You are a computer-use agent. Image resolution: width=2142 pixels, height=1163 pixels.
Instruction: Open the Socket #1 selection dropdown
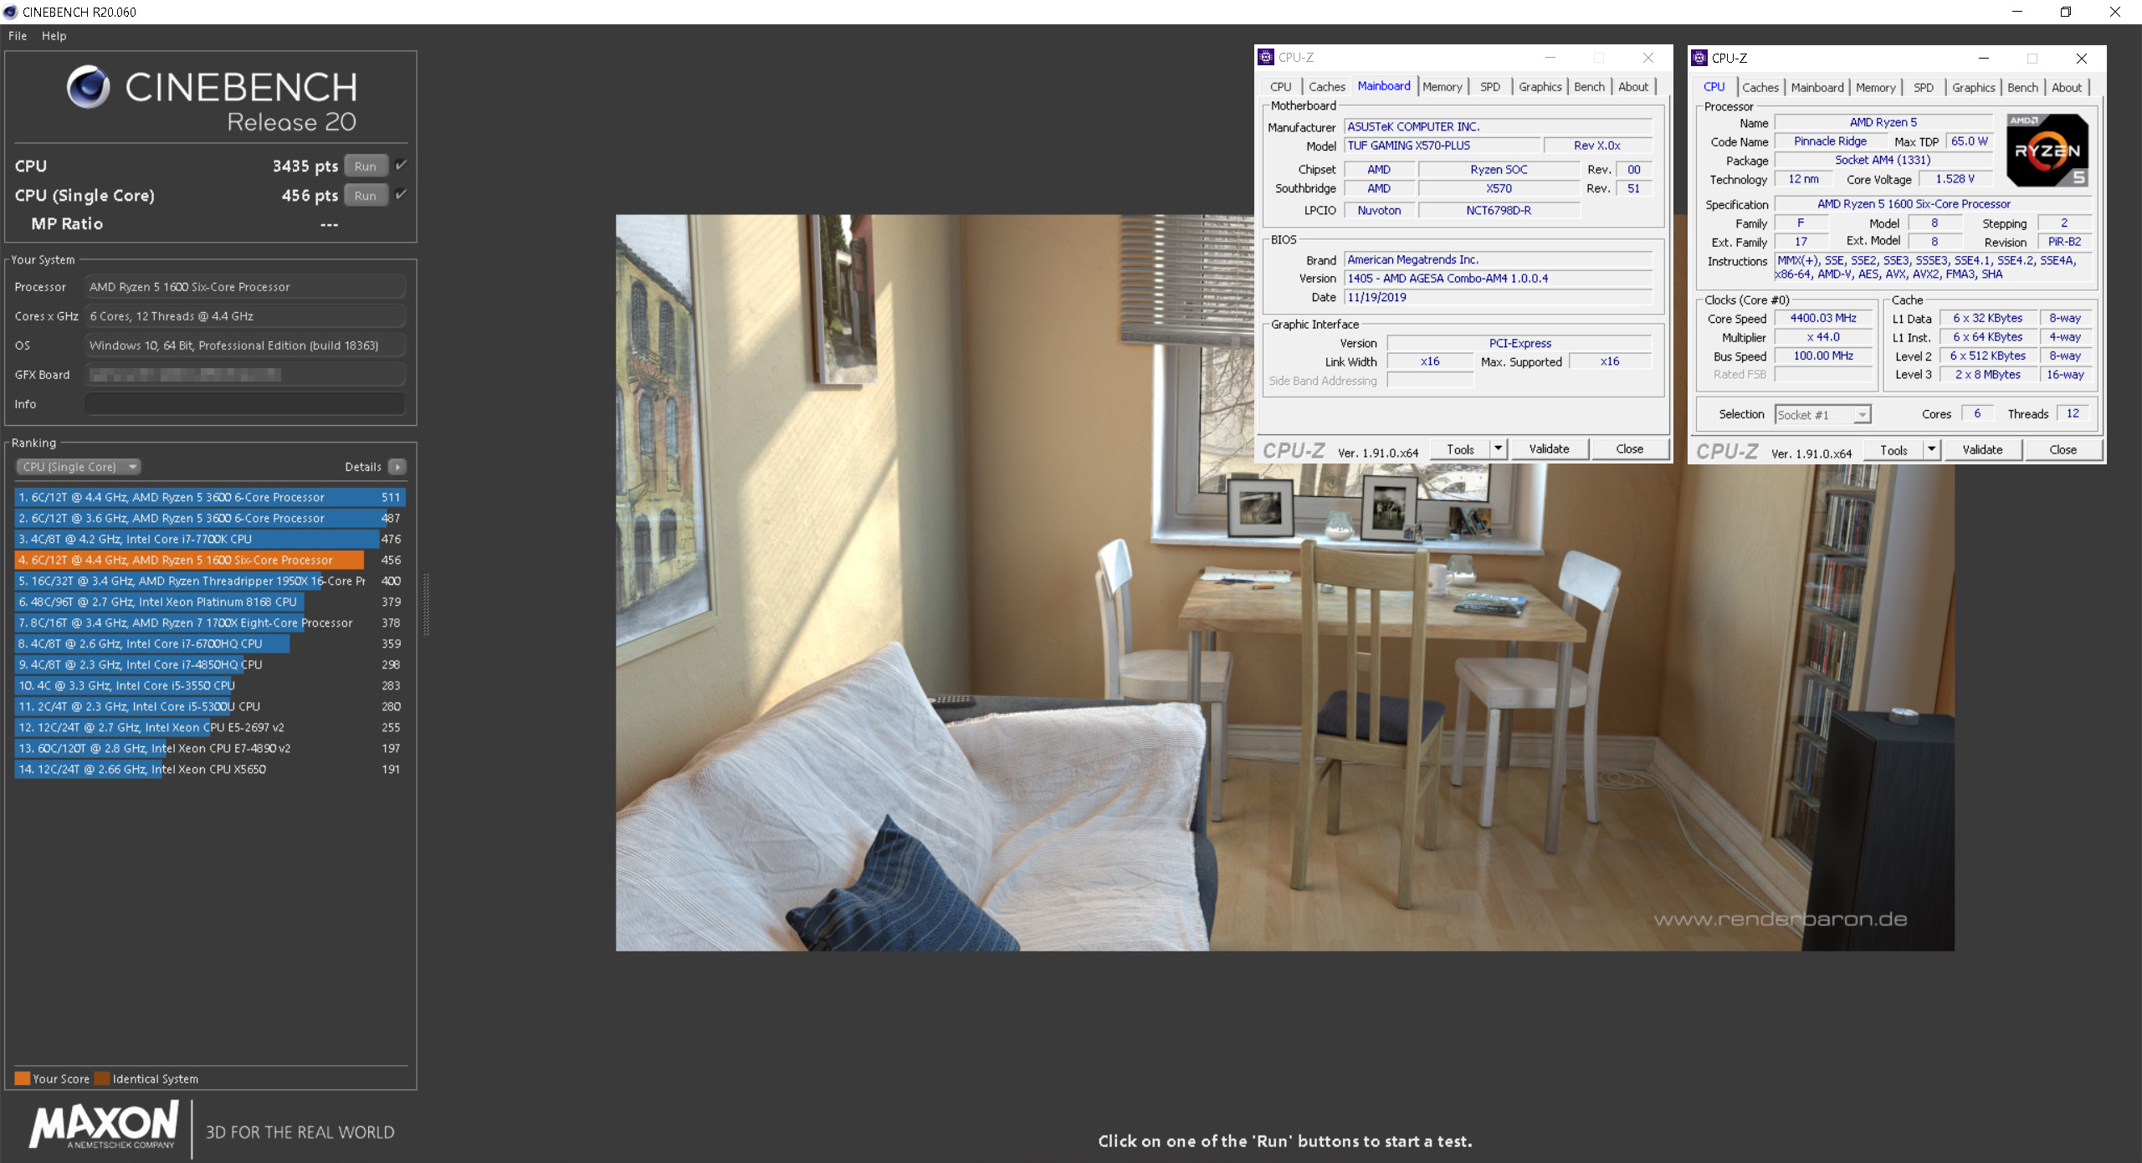[1822, 414]
